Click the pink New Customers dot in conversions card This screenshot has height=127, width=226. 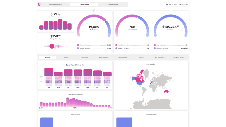point(116,45)
